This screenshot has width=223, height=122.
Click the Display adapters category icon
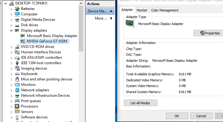coord(17,30)
